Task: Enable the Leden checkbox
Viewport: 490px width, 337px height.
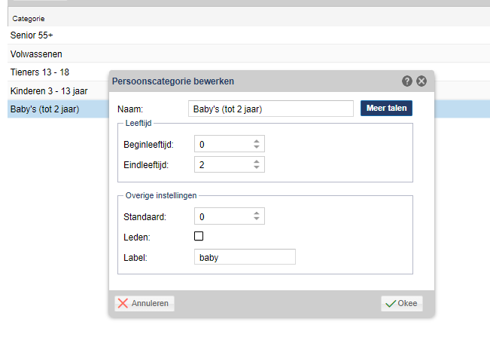Action: [x=199, y=236]
